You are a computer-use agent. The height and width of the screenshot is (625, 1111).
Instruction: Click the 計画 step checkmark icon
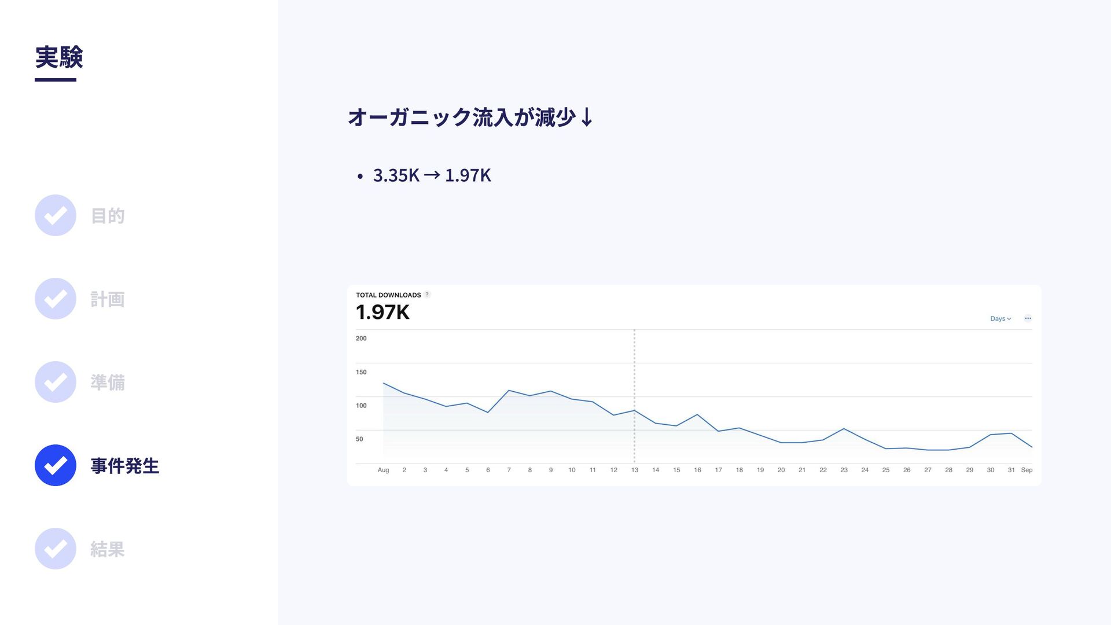tap(56, 299)
